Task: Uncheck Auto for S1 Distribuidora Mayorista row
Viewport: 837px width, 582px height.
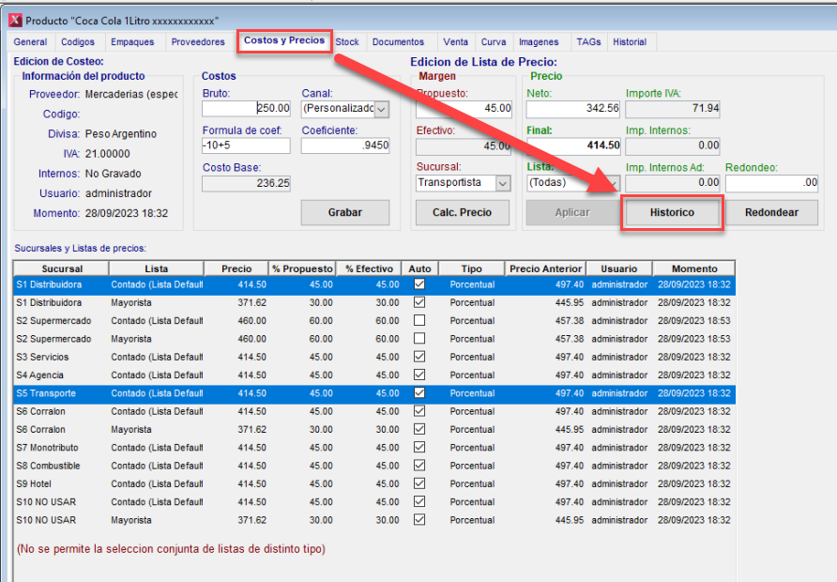Action: point(419,302)
